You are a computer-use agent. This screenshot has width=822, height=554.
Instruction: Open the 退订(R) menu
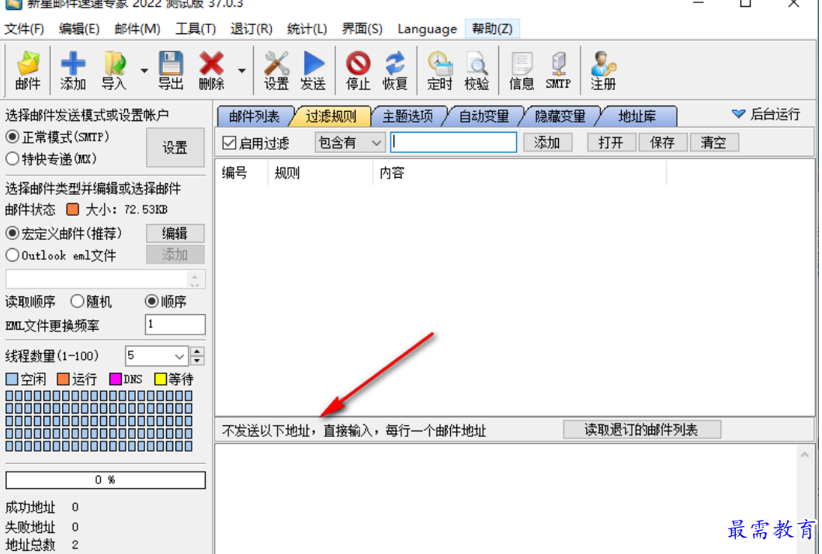251,29
